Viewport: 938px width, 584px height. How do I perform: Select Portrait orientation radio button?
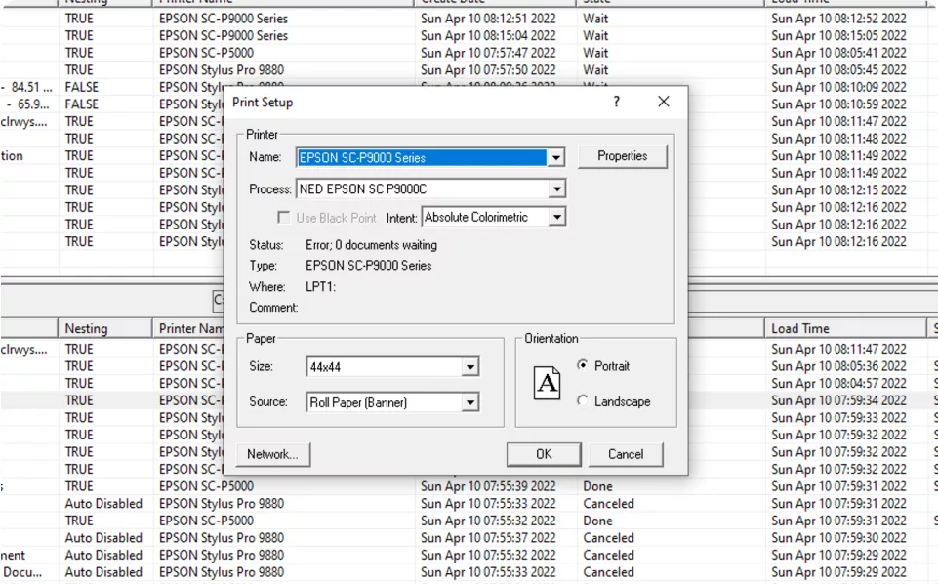[583, 366]
